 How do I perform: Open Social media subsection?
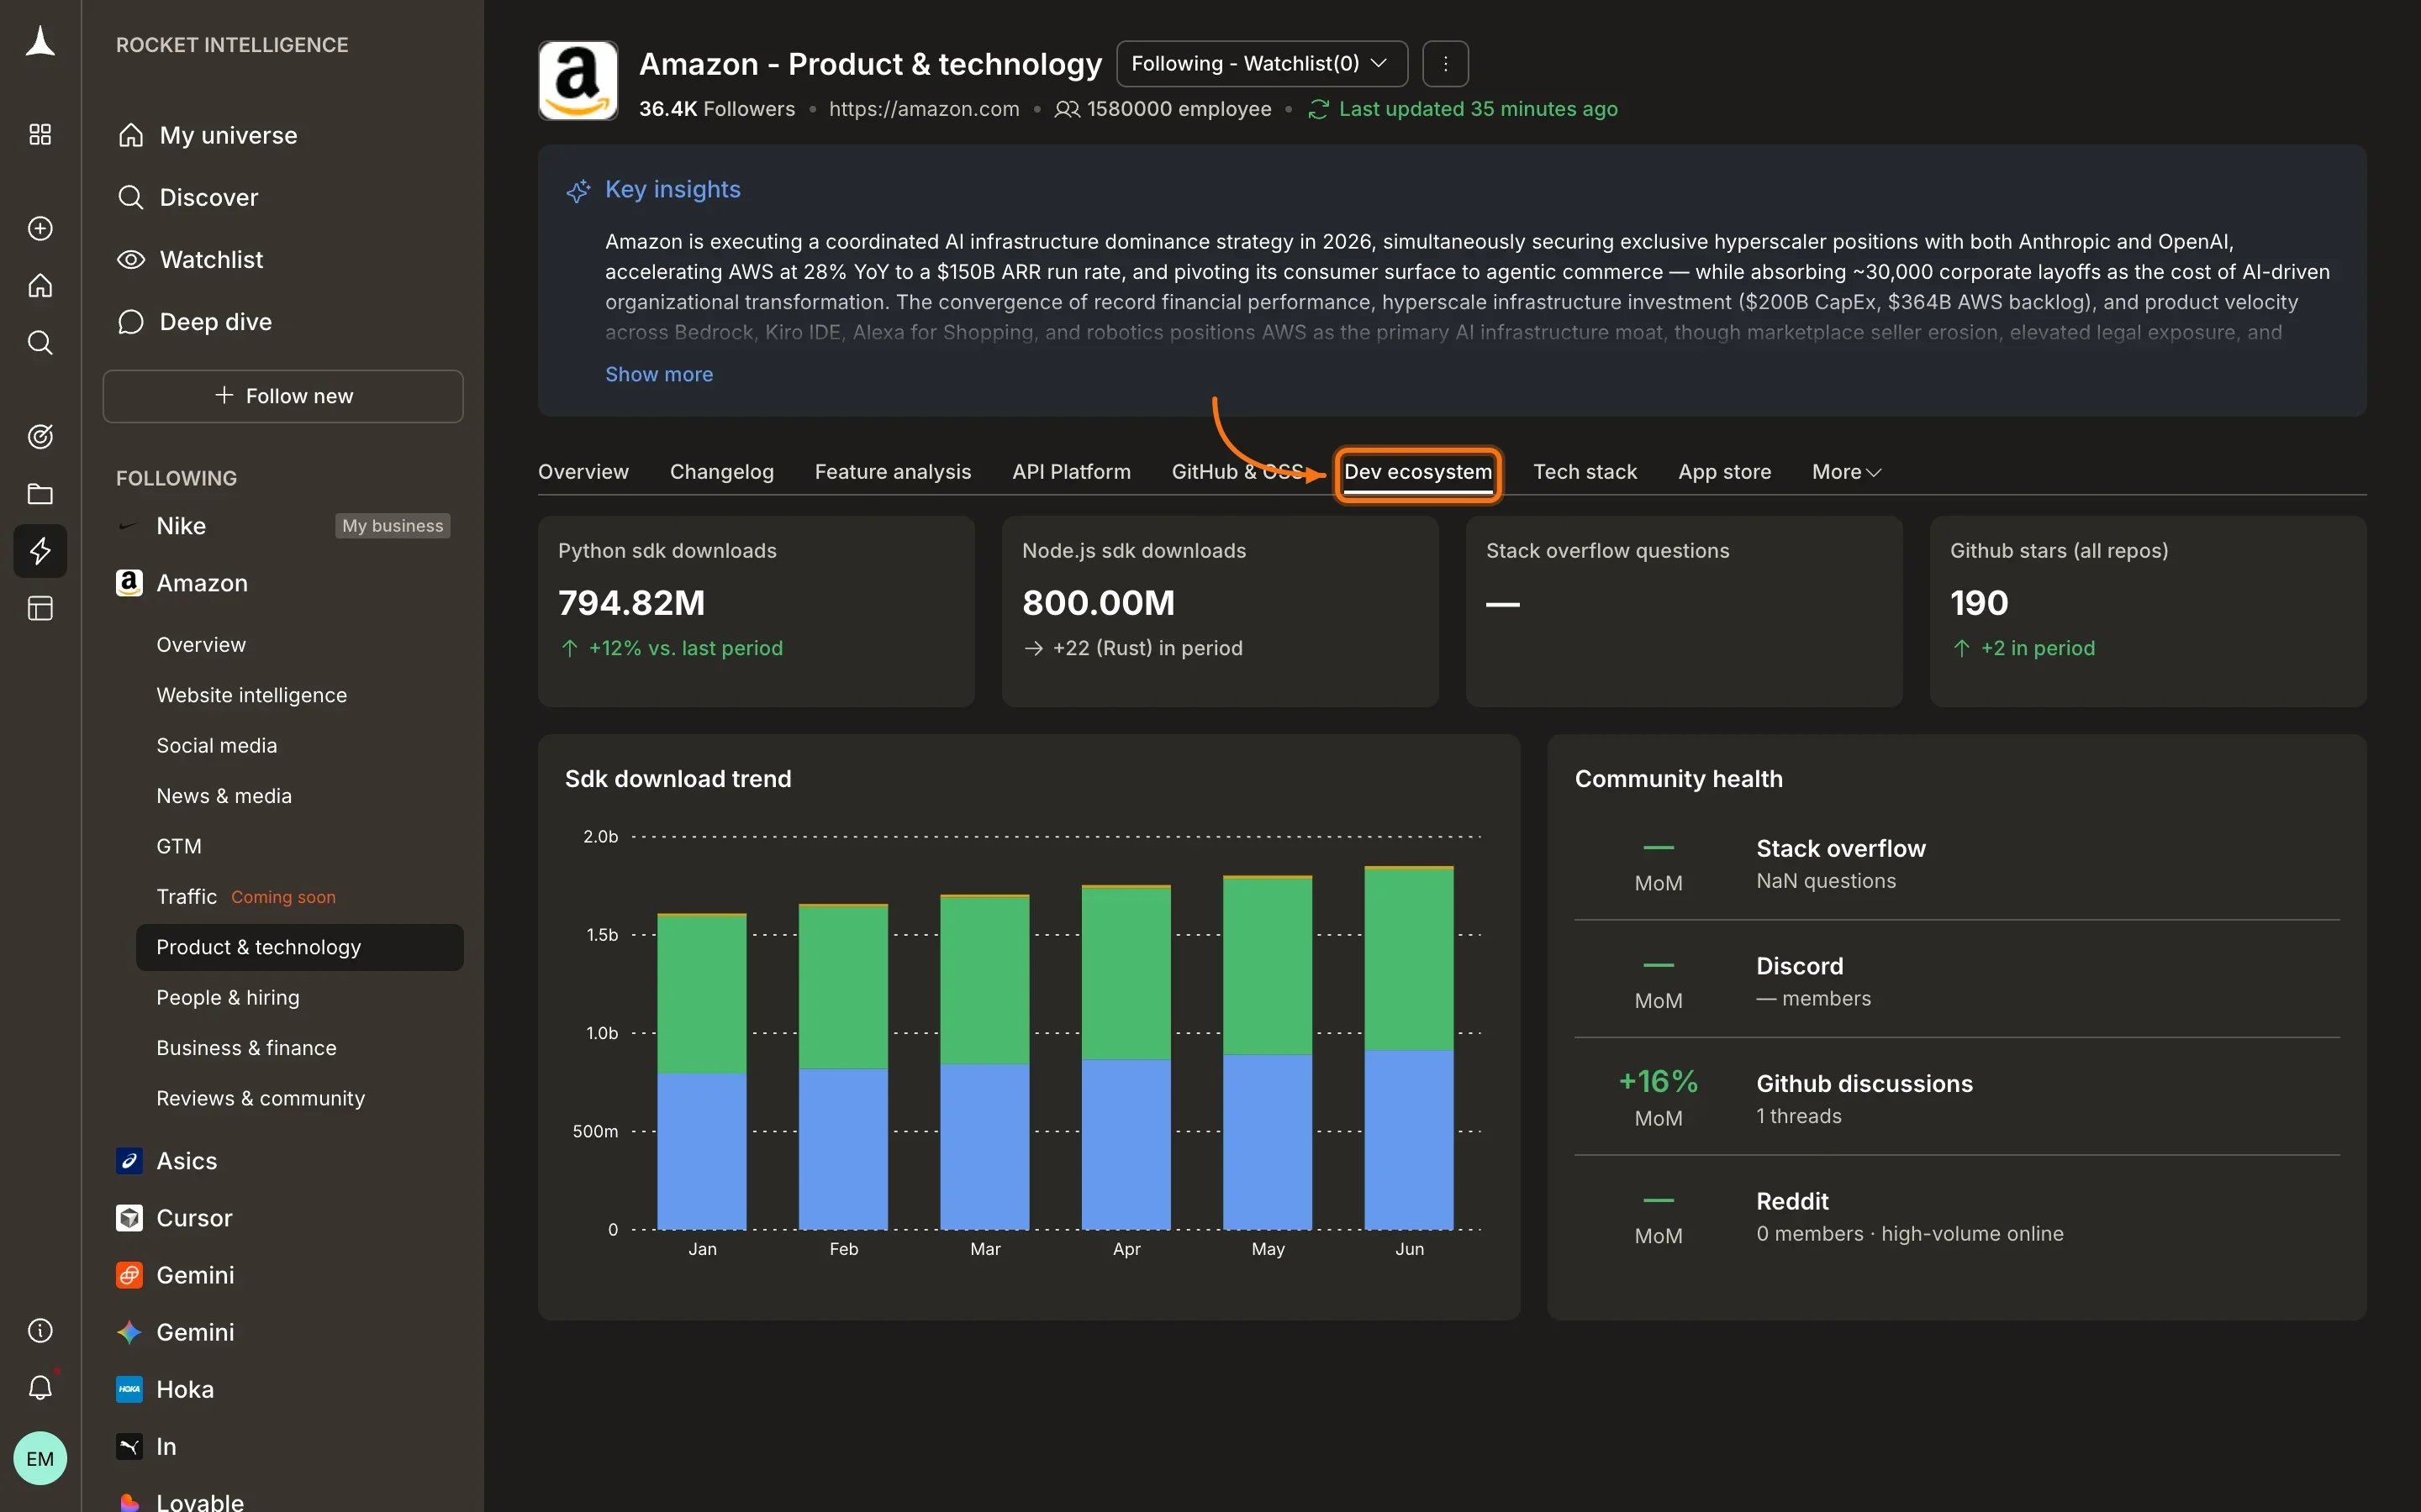click(216, 745)
